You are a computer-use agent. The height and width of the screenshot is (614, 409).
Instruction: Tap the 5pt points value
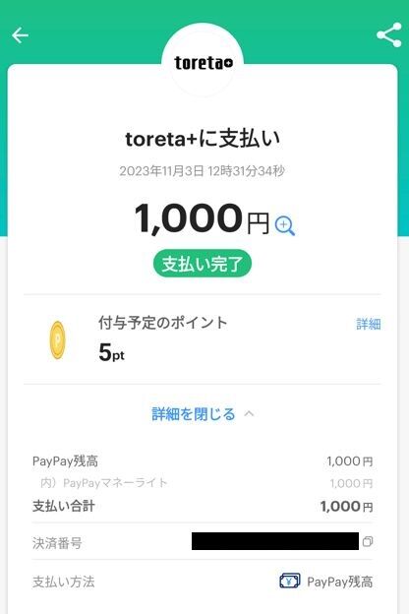pos(111,352)
